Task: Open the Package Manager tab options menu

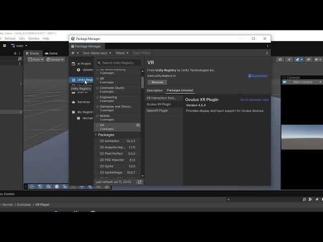Action: click(x=267, y=46)
